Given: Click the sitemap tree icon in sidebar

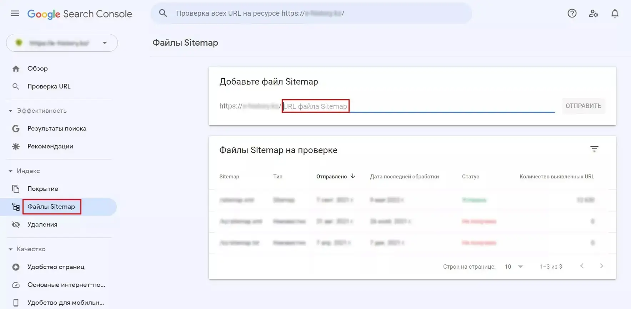Looking at the screenshot, I should coord(16,207).
